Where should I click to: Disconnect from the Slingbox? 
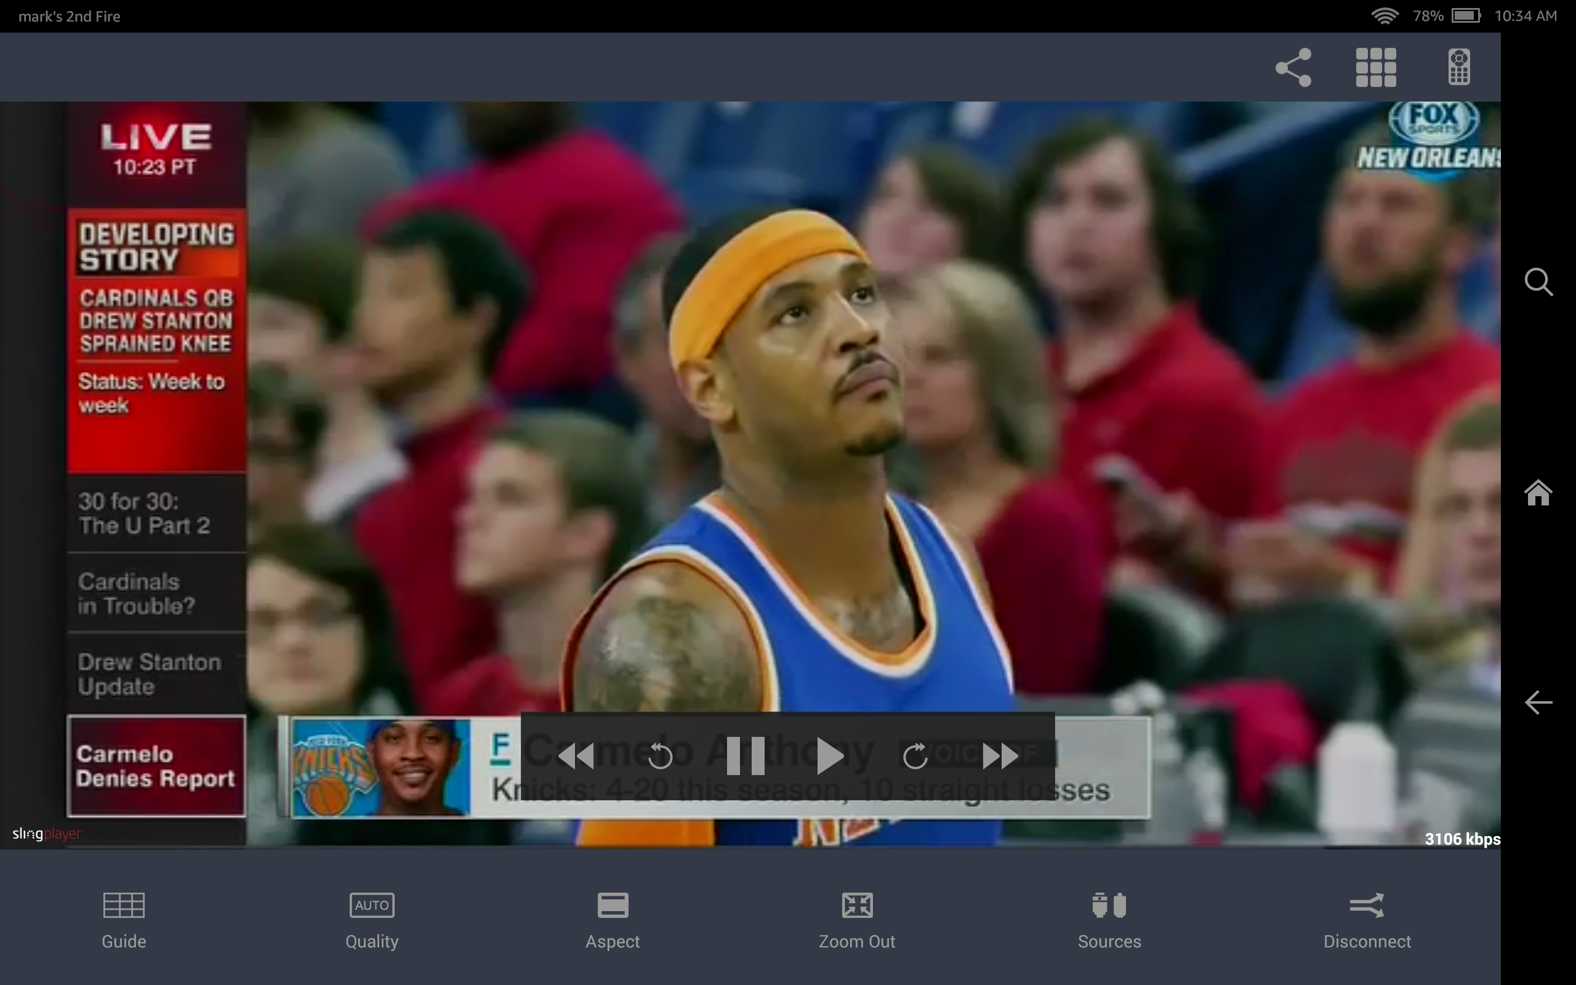point(1367,905)
